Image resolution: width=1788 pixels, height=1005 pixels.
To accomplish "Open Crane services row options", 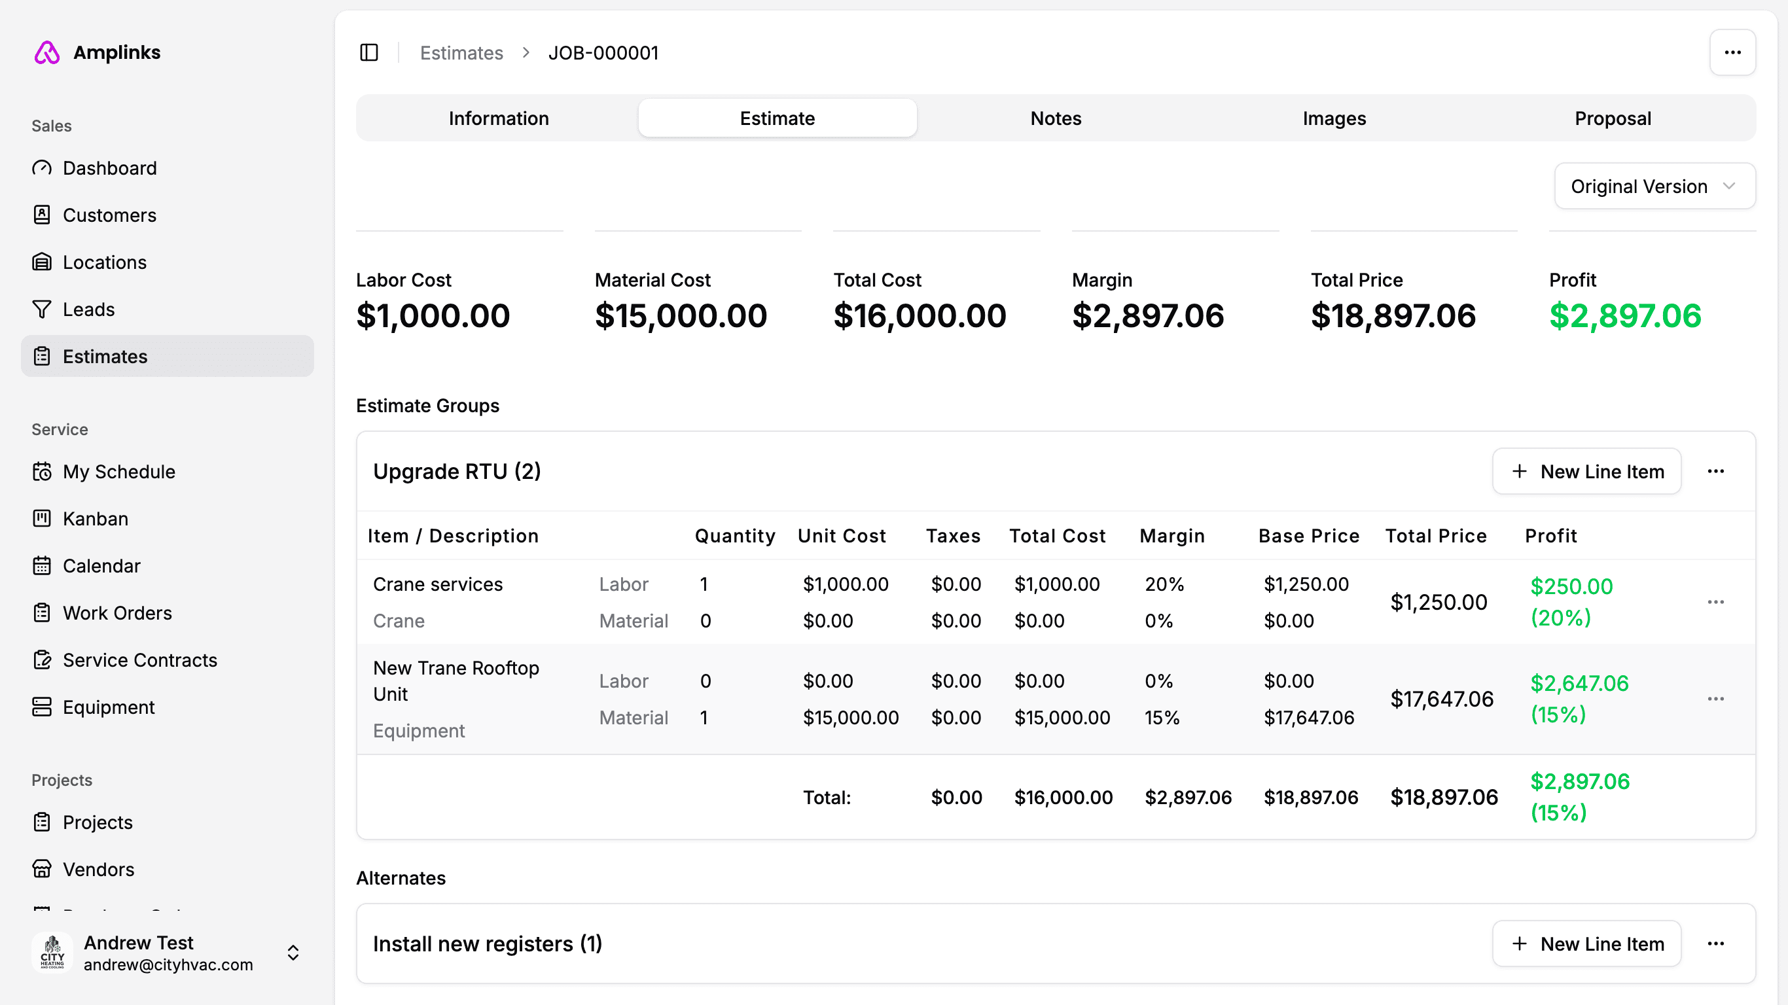I will pyautogui.click(x=1715, y=602).
